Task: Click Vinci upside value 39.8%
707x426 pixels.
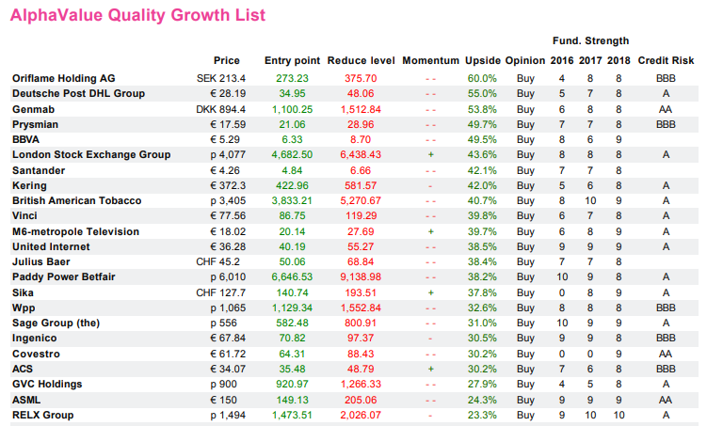Action: click(482, 215)
